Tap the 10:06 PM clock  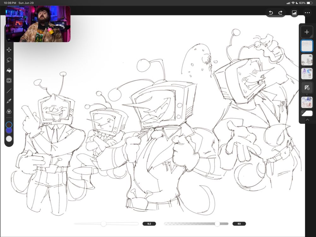click(10, 3)
